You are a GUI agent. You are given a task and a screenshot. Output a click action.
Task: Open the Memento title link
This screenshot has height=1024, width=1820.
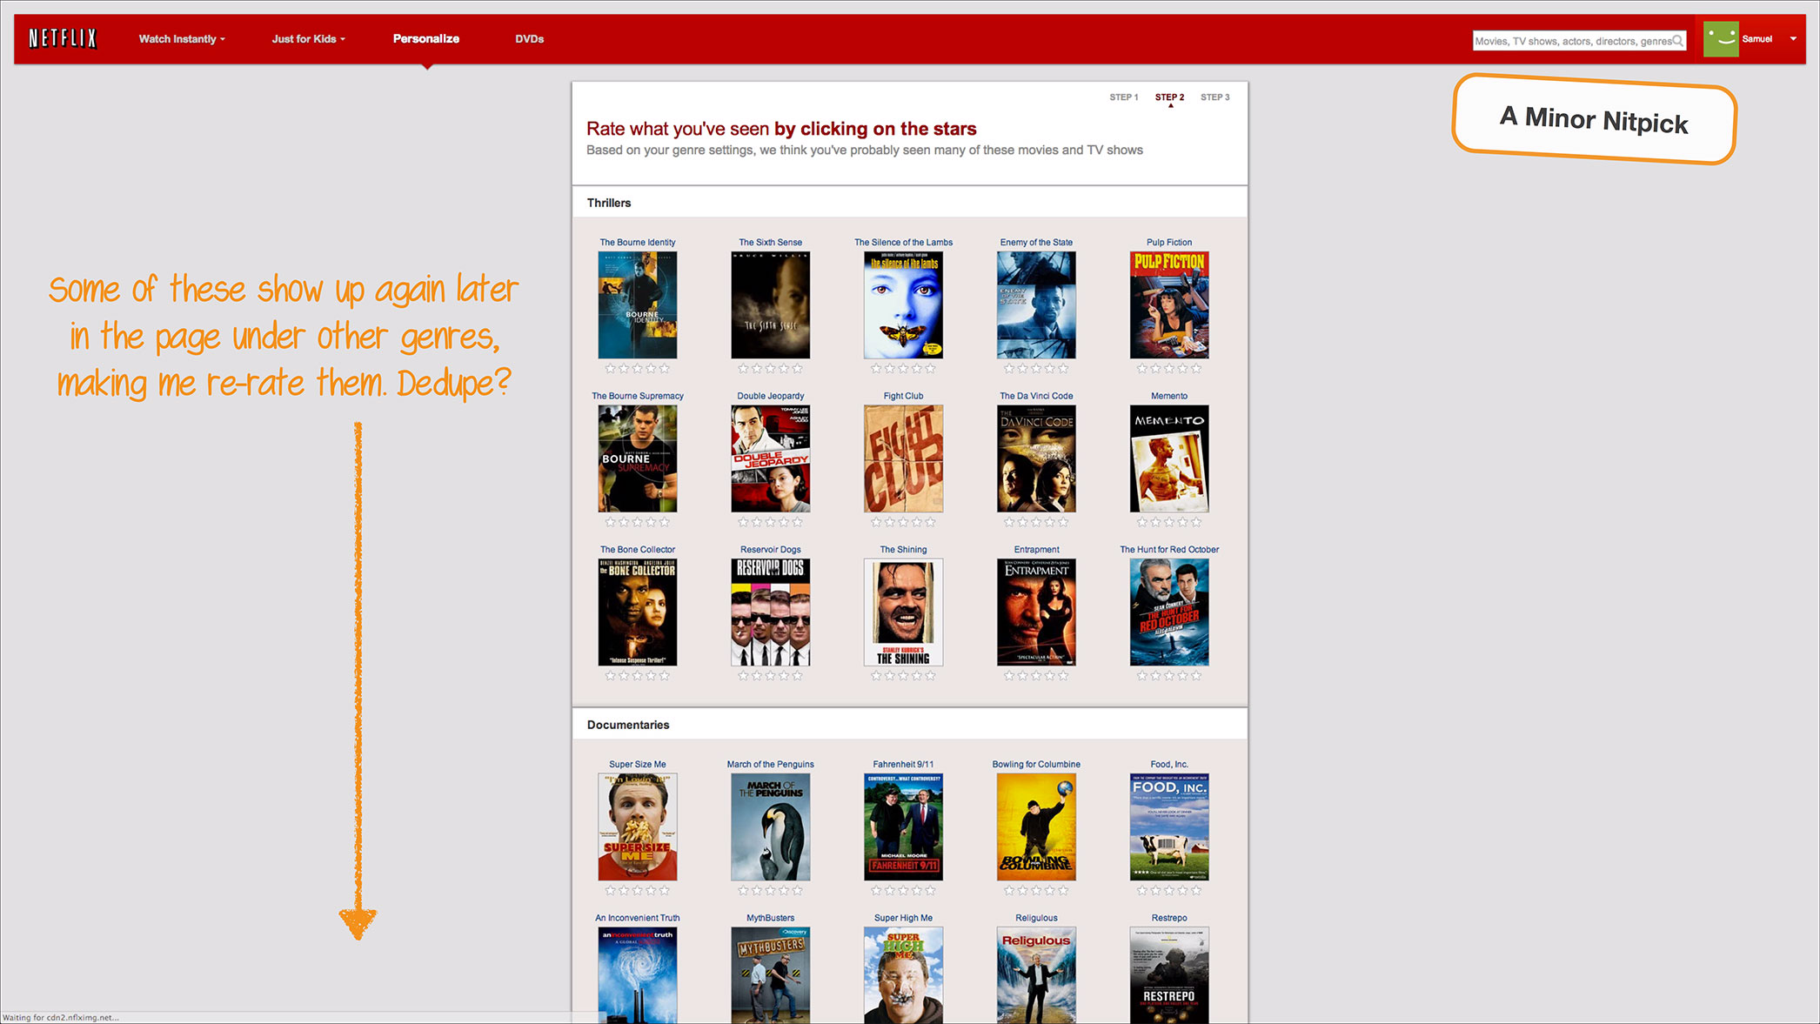point(1169,396)
